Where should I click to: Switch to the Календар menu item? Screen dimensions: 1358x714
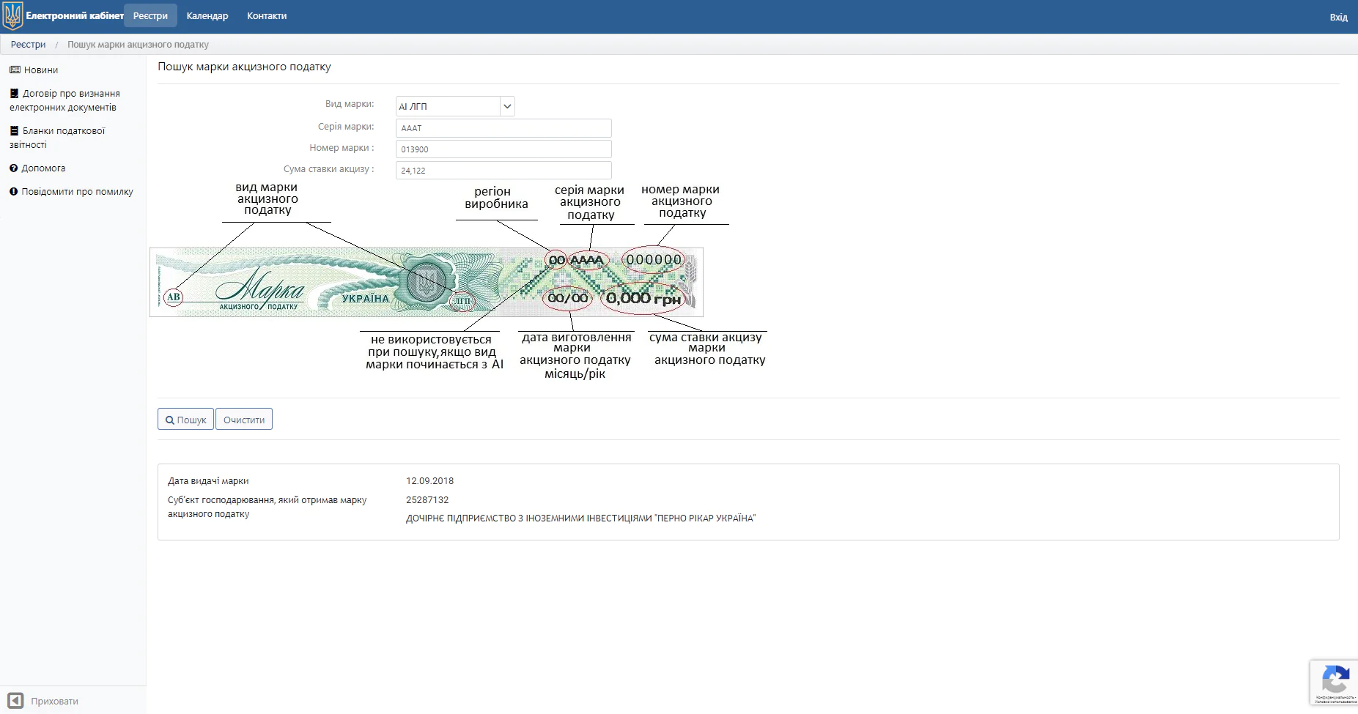207,15
